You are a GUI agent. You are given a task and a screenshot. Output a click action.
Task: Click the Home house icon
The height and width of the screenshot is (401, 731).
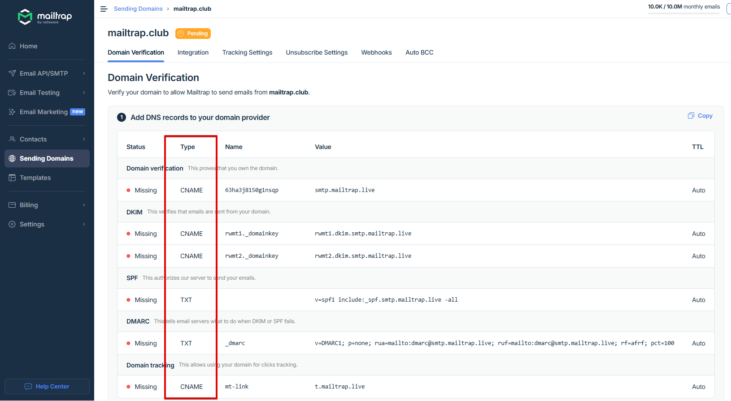[12, 46]
